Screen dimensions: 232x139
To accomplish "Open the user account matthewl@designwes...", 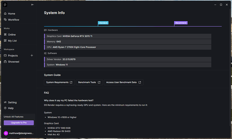I will point(21,133).
